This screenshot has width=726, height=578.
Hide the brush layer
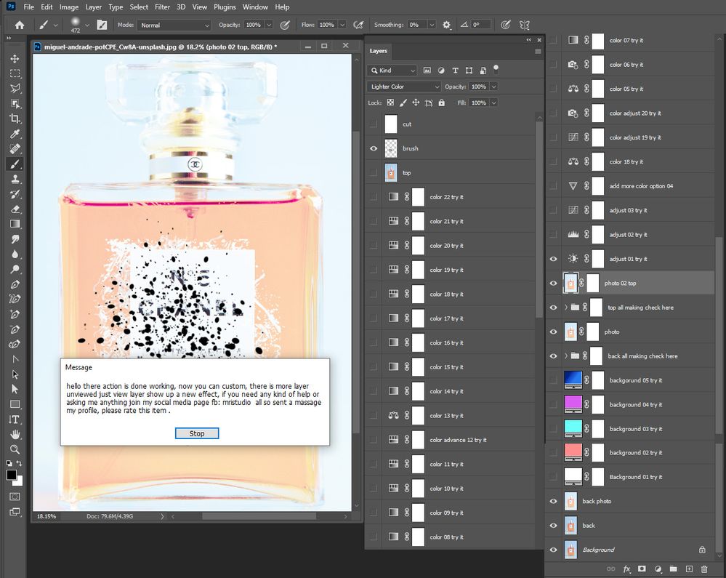[x=374, y=148]
